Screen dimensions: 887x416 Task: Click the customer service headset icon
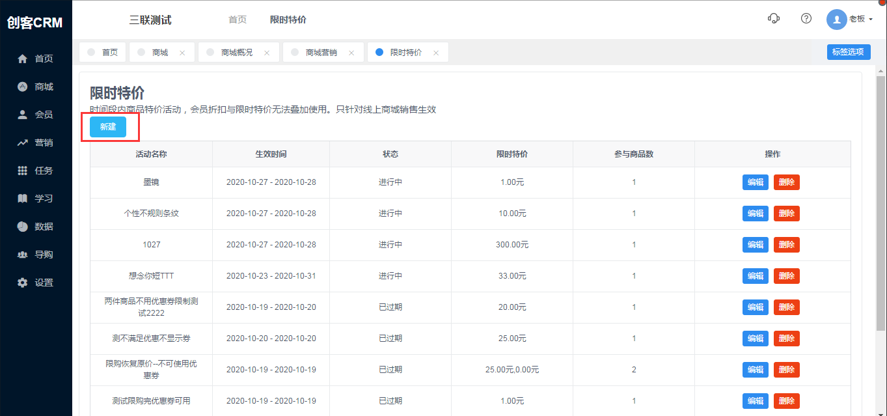point(774,19)
